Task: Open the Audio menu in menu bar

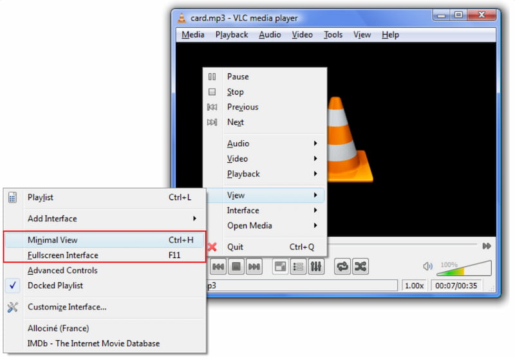Action: point(270,35)
